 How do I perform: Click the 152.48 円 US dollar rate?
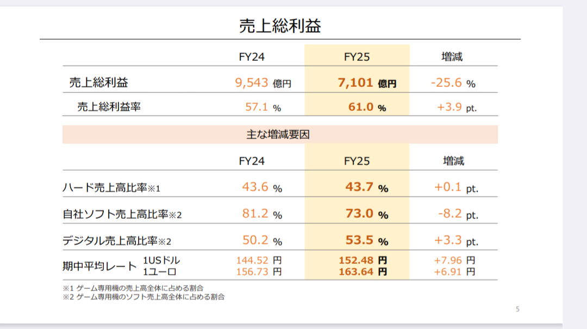(363, 260)
